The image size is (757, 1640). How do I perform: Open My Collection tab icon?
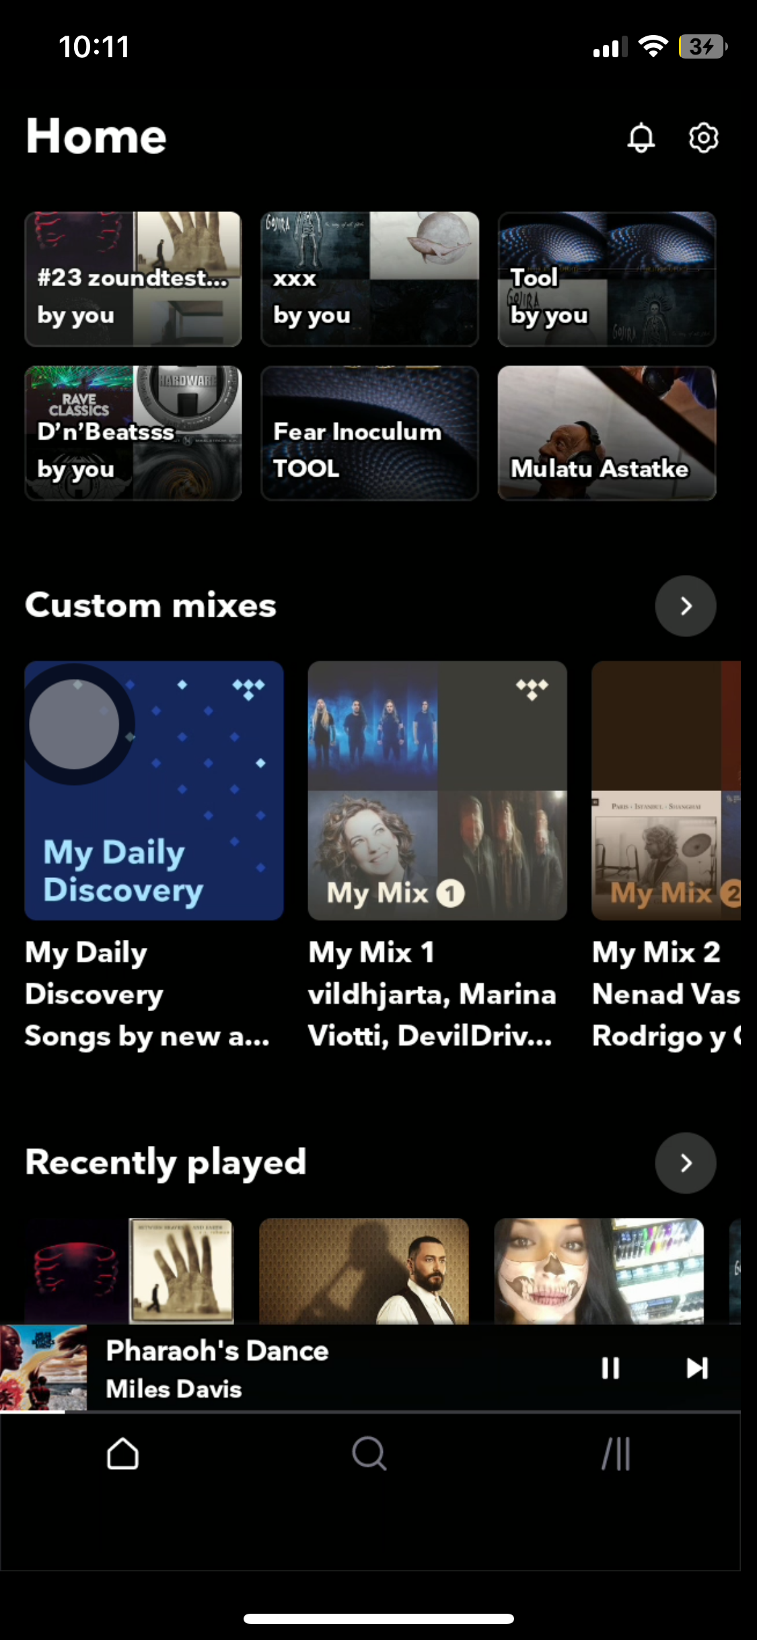(x=616, y=1454)
